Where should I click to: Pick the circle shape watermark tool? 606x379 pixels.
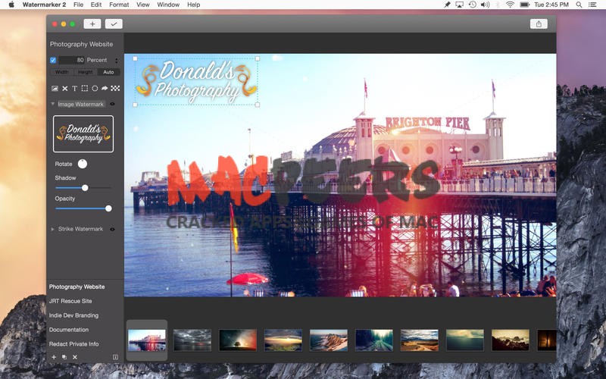pyautogui.click(x=95, y=88)
